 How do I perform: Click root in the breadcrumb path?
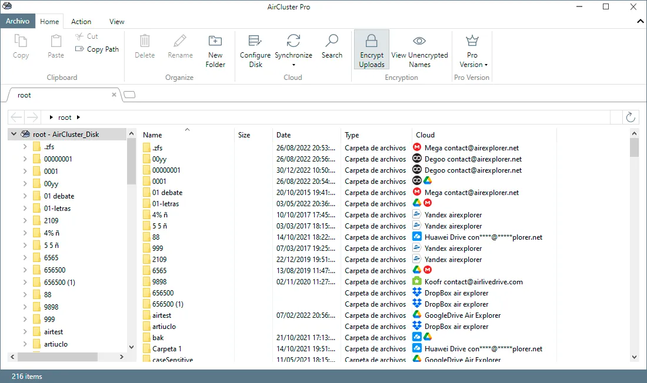pos(65,117)
